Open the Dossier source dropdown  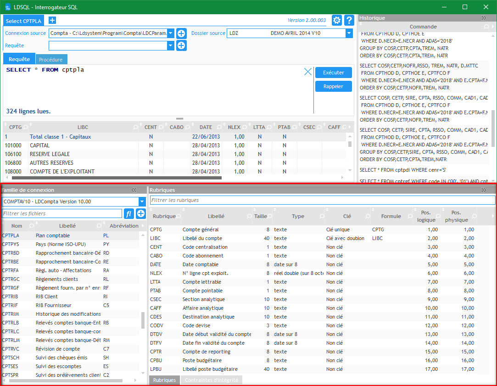point(349,33)
